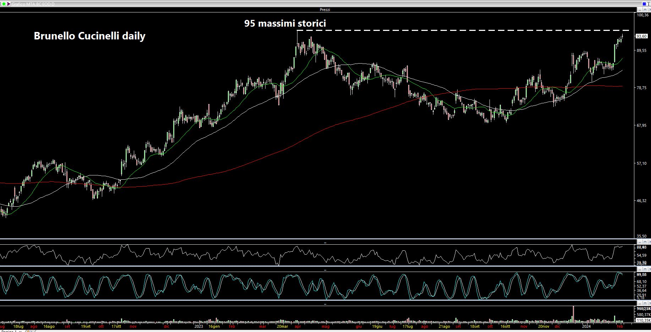Click the 19giu date label on time axis

pos(377,326)
